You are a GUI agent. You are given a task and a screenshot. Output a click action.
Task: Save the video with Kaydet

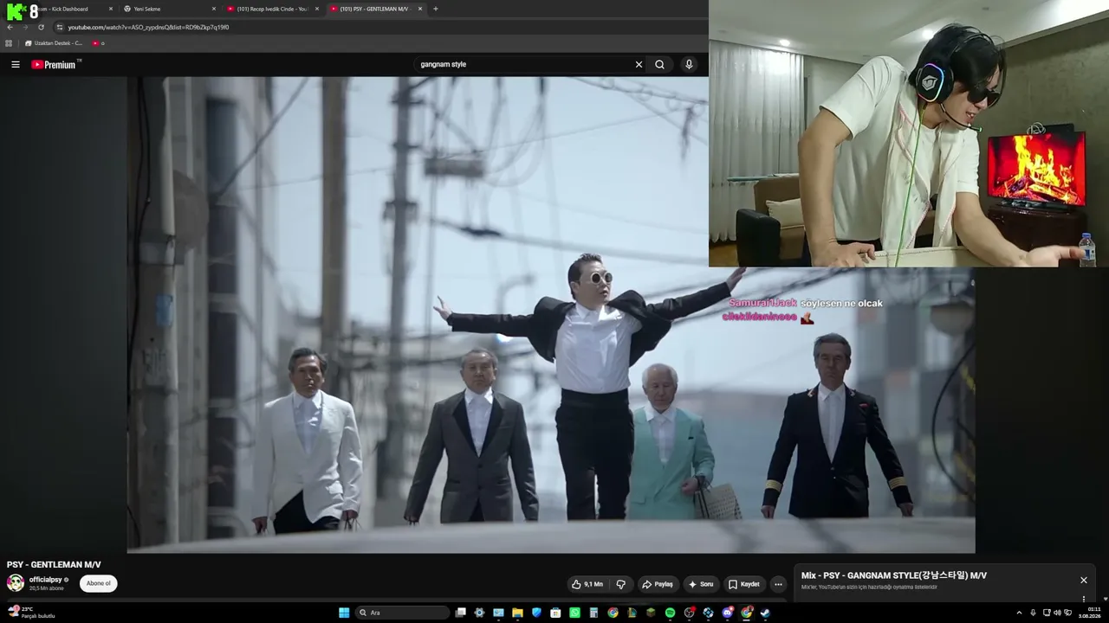[743, 584]
